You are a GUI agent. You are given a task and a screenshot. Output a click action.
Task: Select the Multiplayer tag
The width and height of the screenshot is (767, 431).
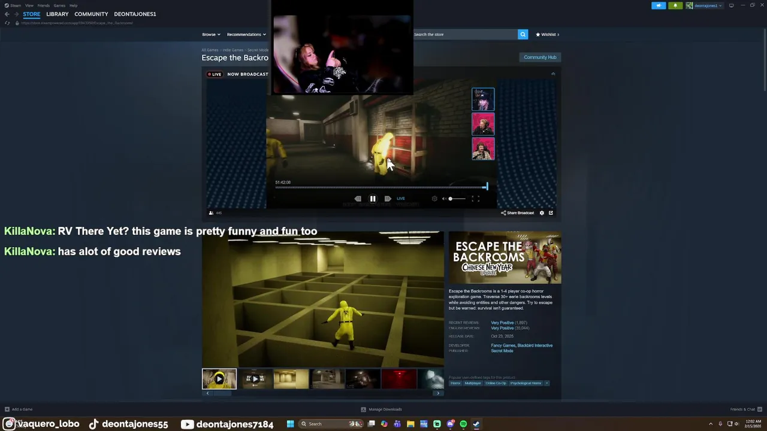click(473, 383)
